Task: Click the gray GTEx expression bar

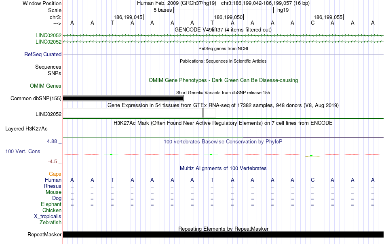Action: [203, 113]
